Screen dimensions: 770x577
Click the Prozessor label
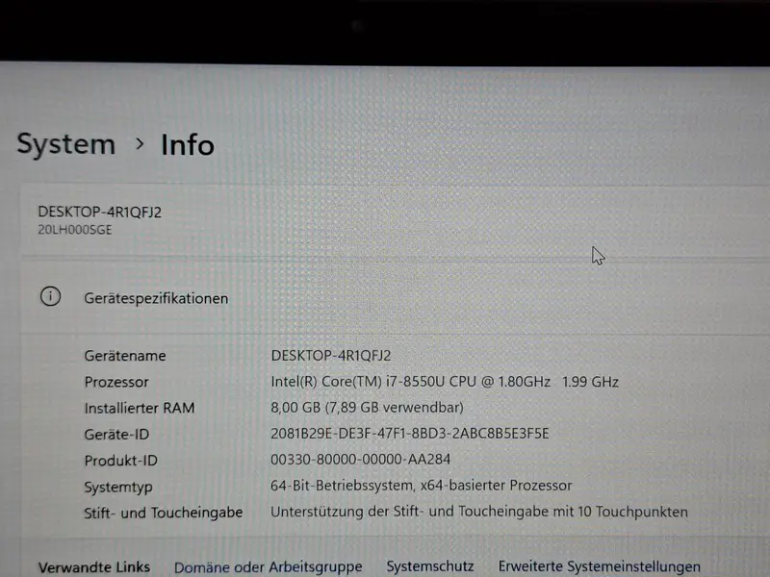point(116,382)
